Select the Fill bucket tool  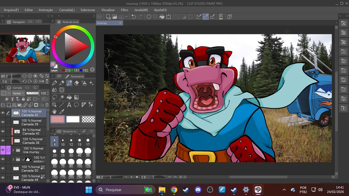tap(69, 97)
